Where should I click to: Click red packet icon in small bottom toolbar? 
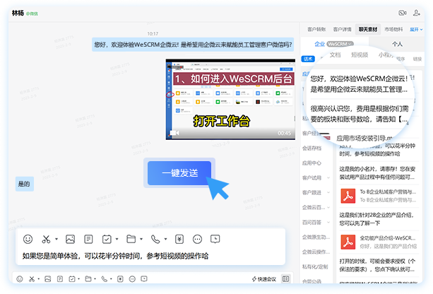tap(120, 279)
